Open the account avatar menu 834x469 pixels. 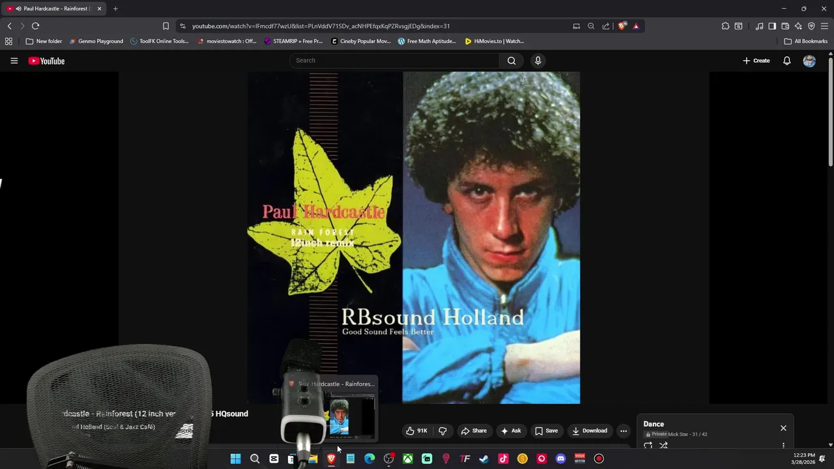[x=809, y=61]
